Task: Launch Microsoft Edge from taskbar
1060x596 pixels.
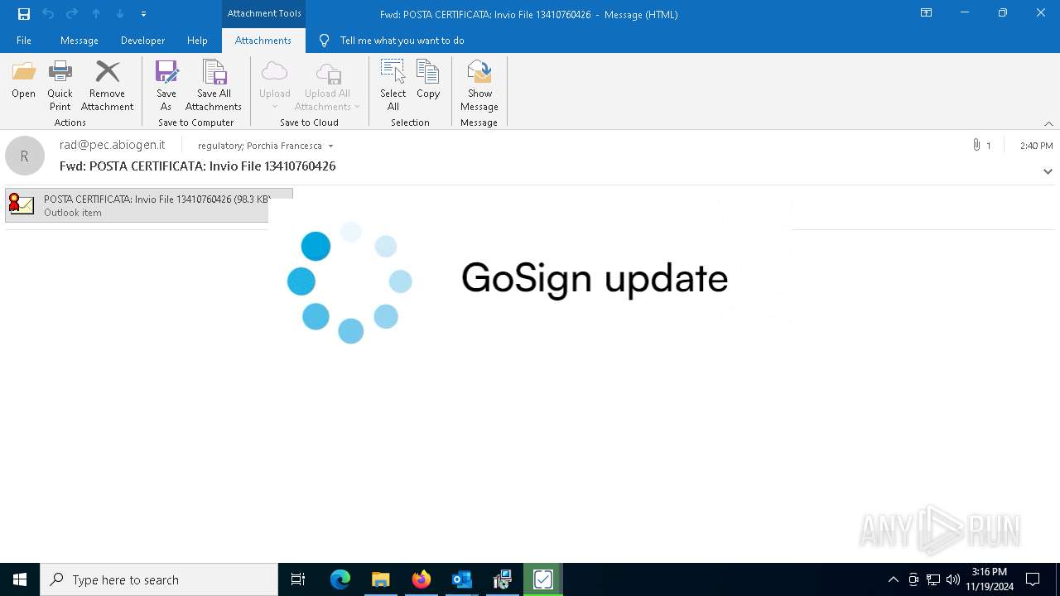Action: 340,579
